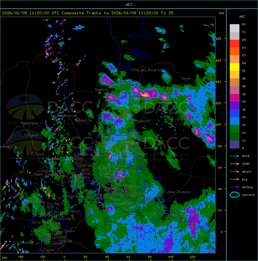
Task: Click the 'C_Guido' map label
Action: coord(38,154)
